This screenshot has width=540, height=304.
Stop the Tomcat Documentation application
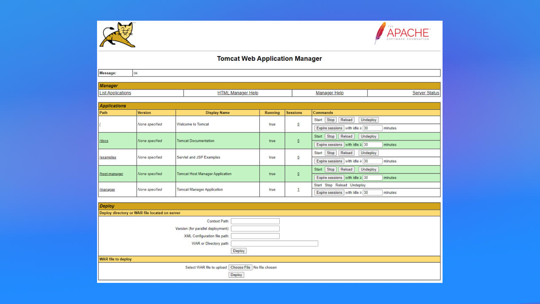[x=330, y=136]
